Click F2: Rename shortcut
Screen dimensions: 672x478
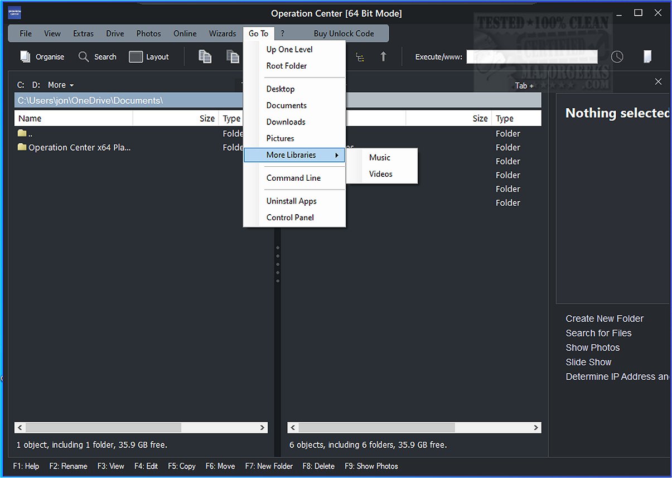point(68,466)
